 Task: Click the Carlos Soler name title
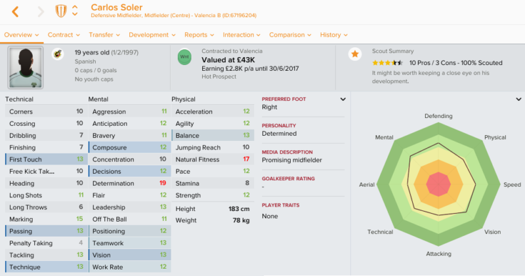tap(117, 7)
